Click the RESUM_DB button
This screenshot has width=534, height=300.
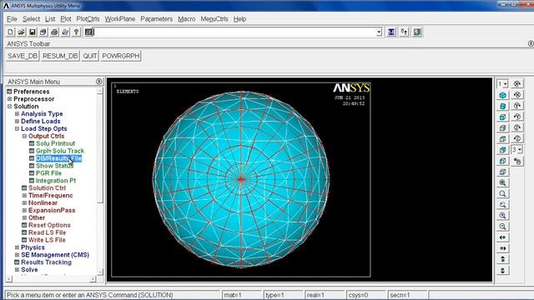point(60,56)
